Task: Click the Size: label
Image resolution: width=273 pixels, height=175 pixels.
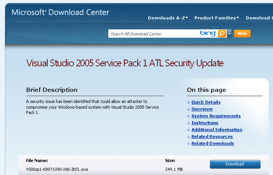Action: click(170, 161)
